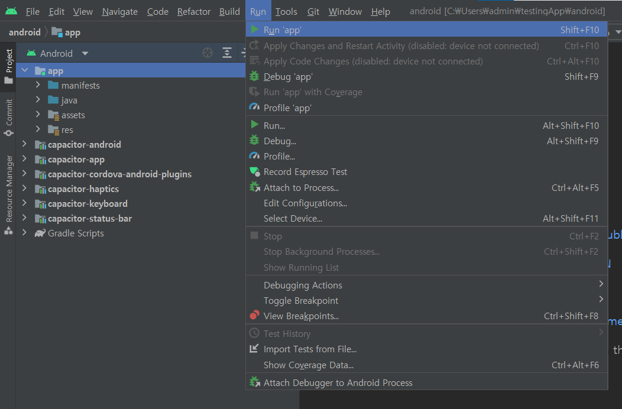This screenshot has height=409, width=622.
Task: Choose Select Device... menu item
Action: [427, 219]
